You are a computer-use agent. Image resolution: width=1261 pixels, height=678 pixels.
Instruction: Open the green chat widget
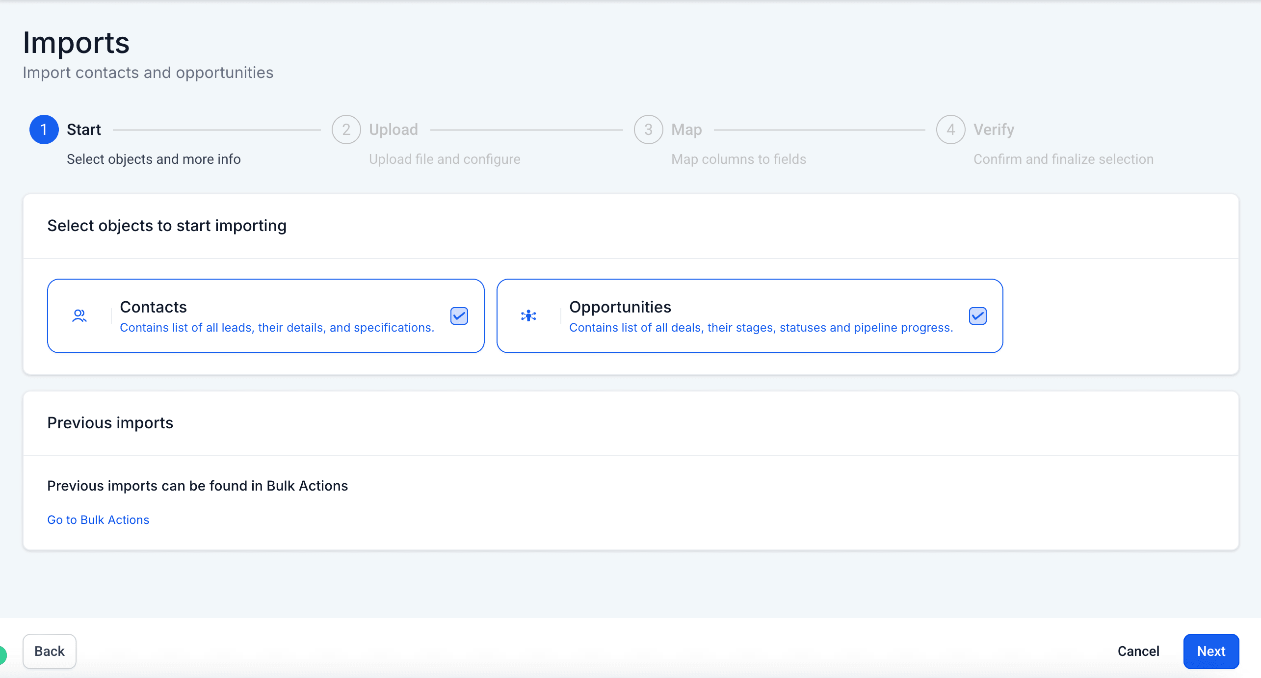[2, 654]
